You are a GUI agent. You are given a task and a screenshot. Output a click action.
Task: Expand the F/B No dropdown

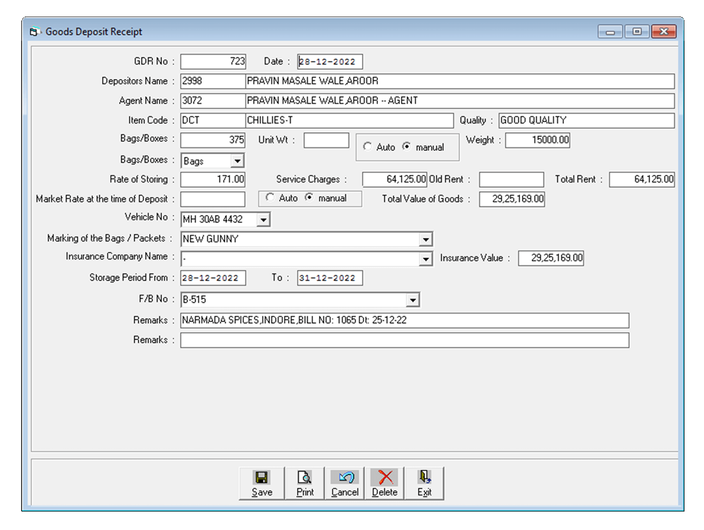coord(413,300)
